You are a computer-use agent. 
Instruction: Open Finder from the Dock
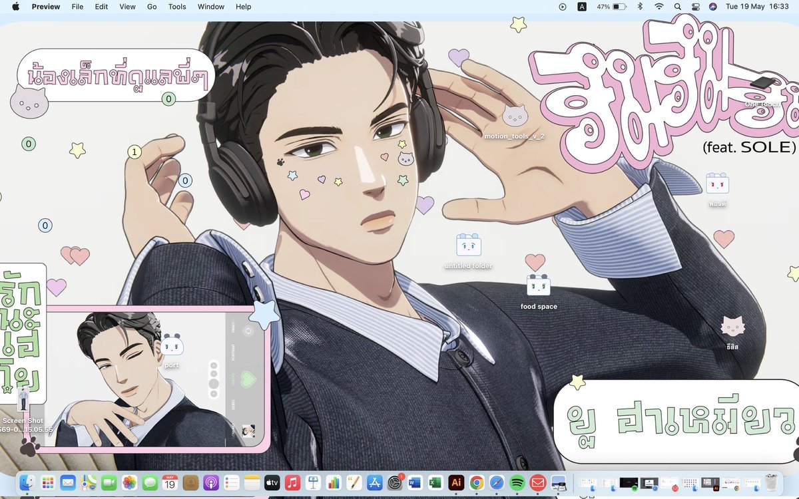tap(27, 482)
